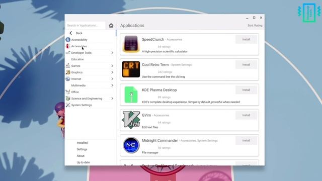The height and width of the screenshot is (181, 322).
Task: Click the Midnight Commander title
Action: 160,141
